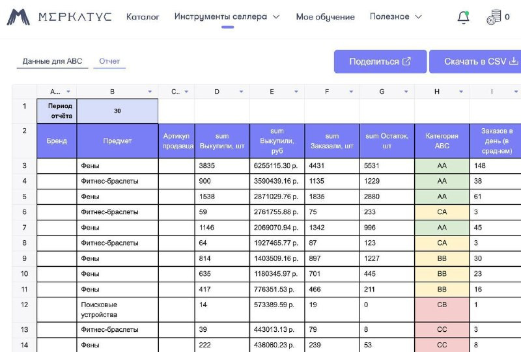
Task: Select cell with value 4431
Action: pos(332,166)
